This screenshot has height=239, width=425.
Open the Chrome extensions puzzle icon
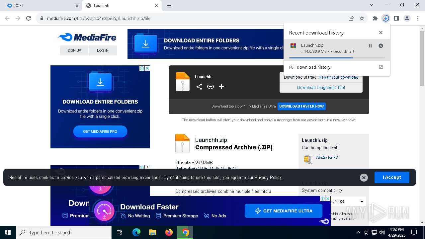pyautogui.click(x=375, y=18)
